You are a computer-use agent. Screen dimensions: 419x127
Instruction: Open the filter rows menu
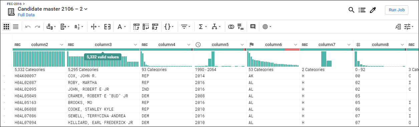186,27
